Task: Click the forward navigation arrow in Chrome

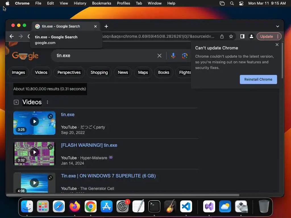Action: tap(20, 36)
